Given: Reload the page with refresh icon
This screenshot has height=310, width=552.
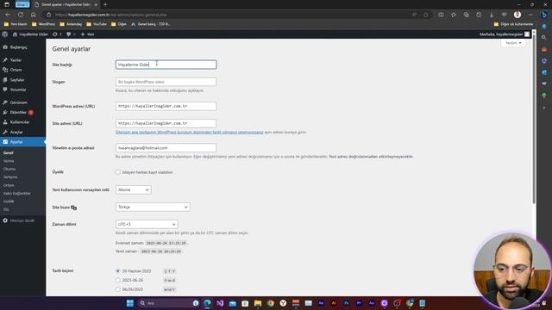Looking at the screenshot, I should (21, 15).
